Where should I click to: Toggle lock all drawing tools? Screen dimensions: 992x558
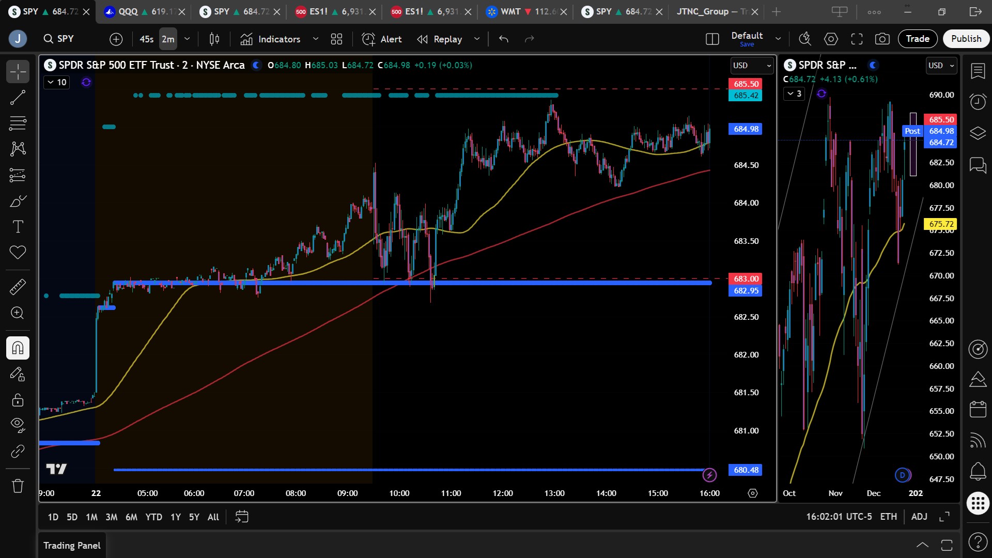[x=18, y=400]
